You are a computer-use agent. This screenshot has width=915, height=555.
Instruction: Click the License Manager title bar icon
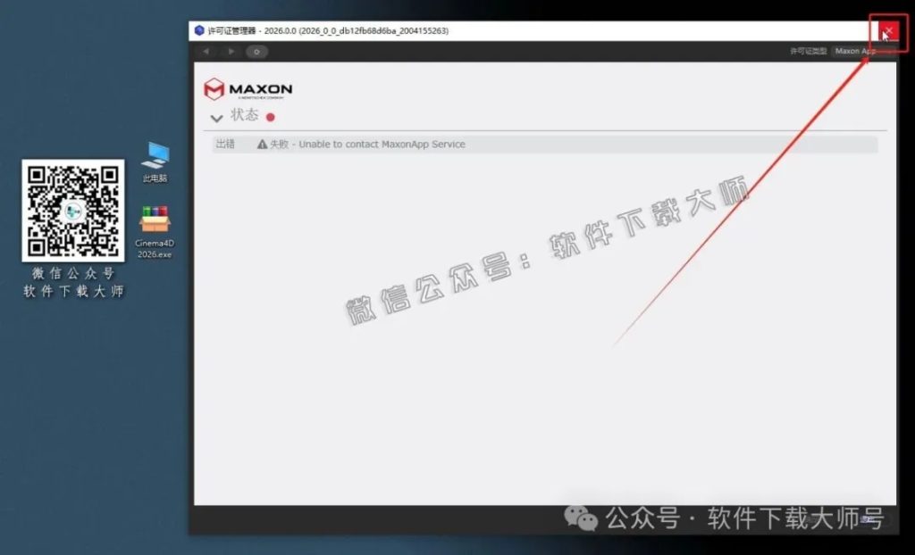[197, 29]
